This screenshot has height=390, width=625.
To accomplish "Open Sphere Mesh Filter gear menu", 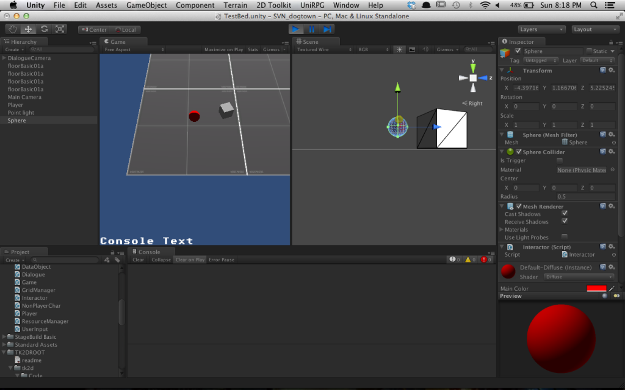I will pyautogui.click(x=612, y=135).
